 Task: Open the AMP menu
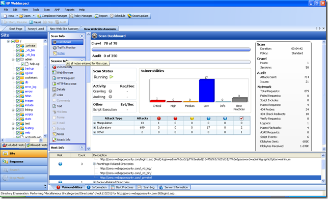[x=57, y=10]
